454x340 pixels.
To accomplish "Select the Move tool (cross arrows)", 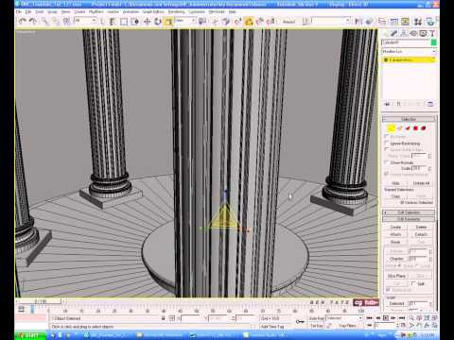I will point(147,22).
